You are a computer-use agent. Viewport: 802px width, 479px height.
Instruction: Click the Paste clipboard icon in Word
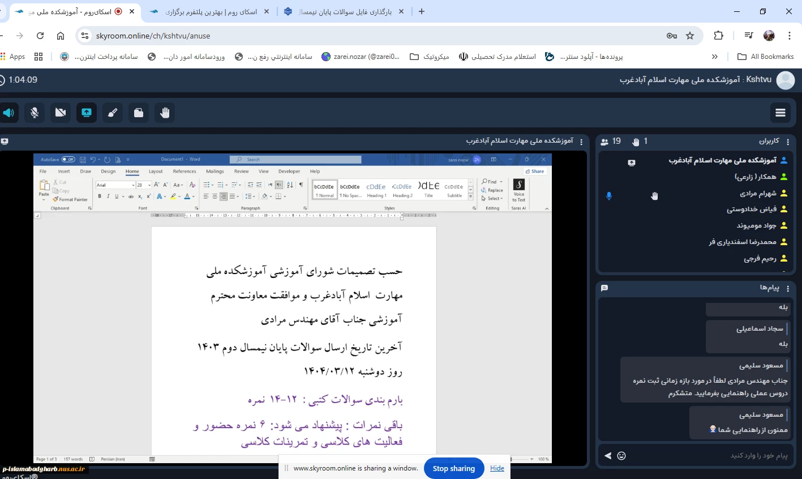44,185
